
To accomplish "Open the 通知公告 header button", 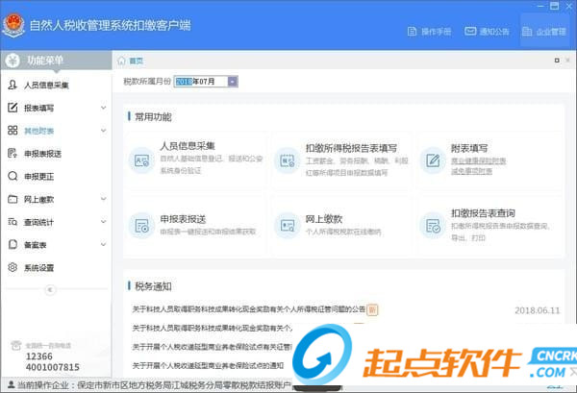I will 487,32.
